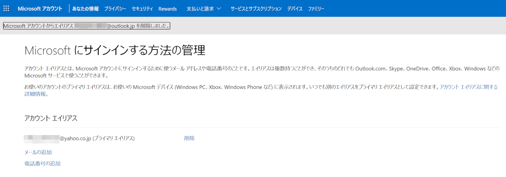Open the Rewards tab

[168, 9]
